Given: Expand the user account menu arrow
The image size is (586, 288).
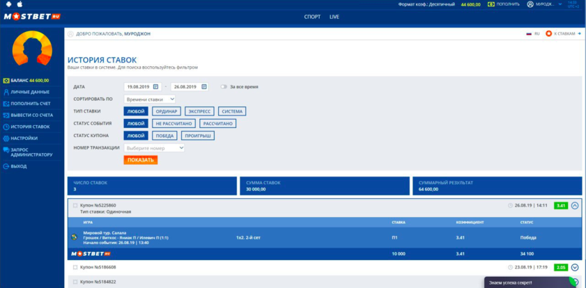Looking at the screenshot, I should (x=560, y=4).
